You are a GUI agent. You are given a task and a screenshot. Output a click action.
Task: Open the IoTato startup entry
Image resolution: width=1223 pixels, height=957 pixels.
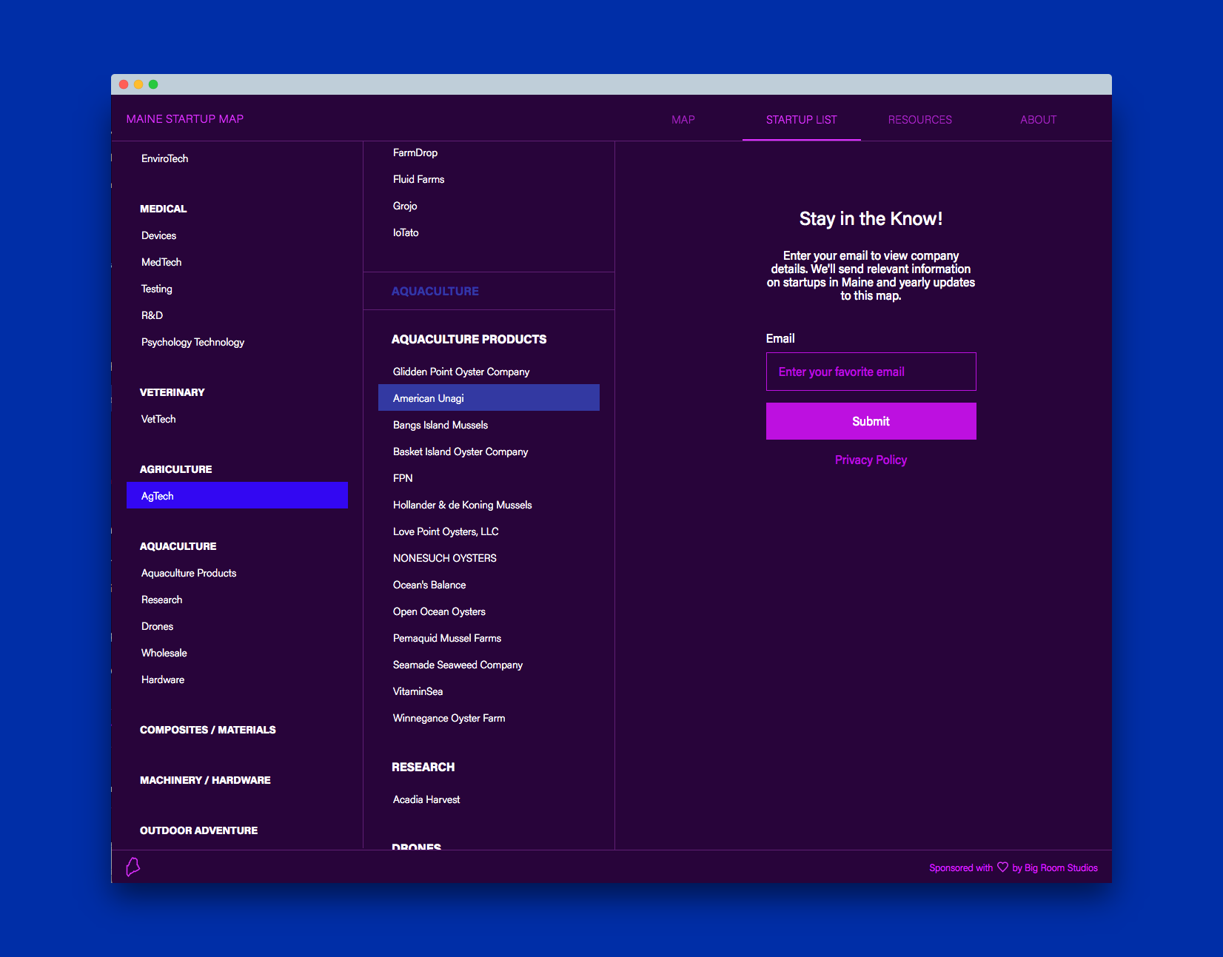(x=406, y=232)
